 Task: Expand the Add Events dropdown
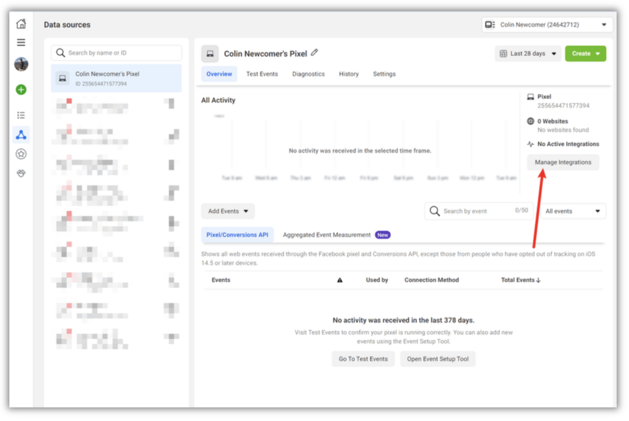point(228,211)
